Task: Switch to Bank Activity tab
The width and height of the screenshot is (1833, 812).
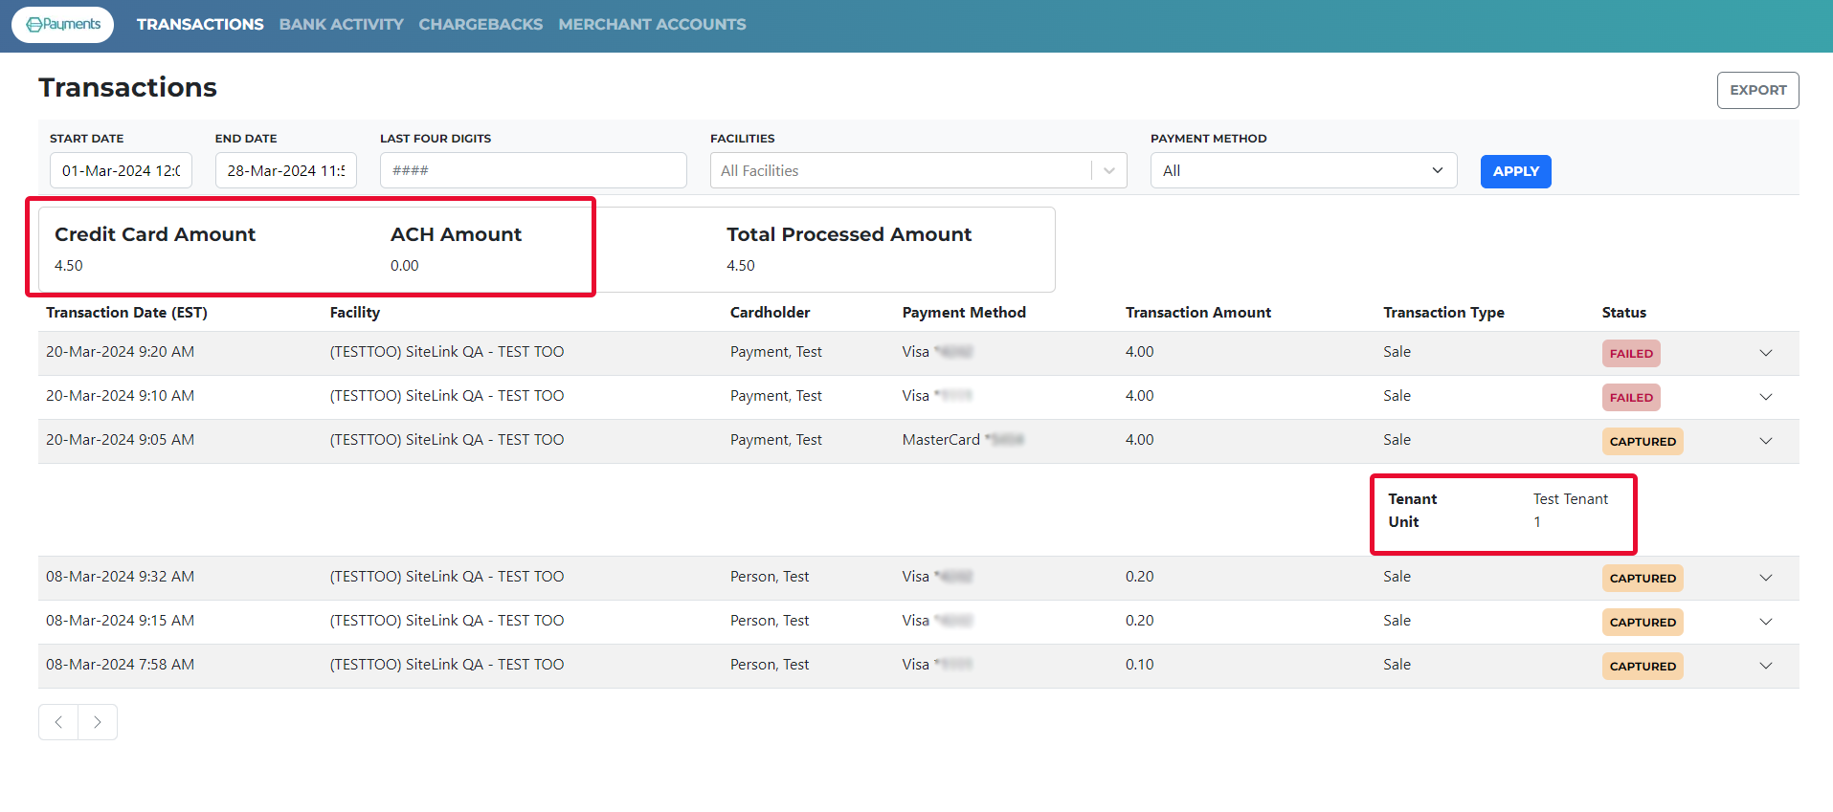Action: [x=342, y=25]
